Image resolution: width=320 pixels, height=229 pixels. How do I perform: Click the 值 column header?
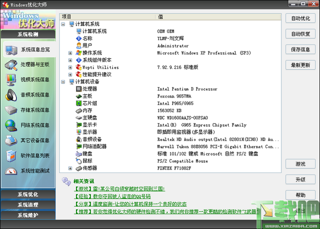(x=218, y=16)
